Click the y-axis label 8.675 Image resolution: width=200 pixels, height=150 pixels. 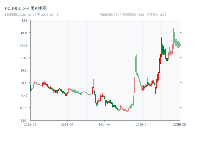24,108
